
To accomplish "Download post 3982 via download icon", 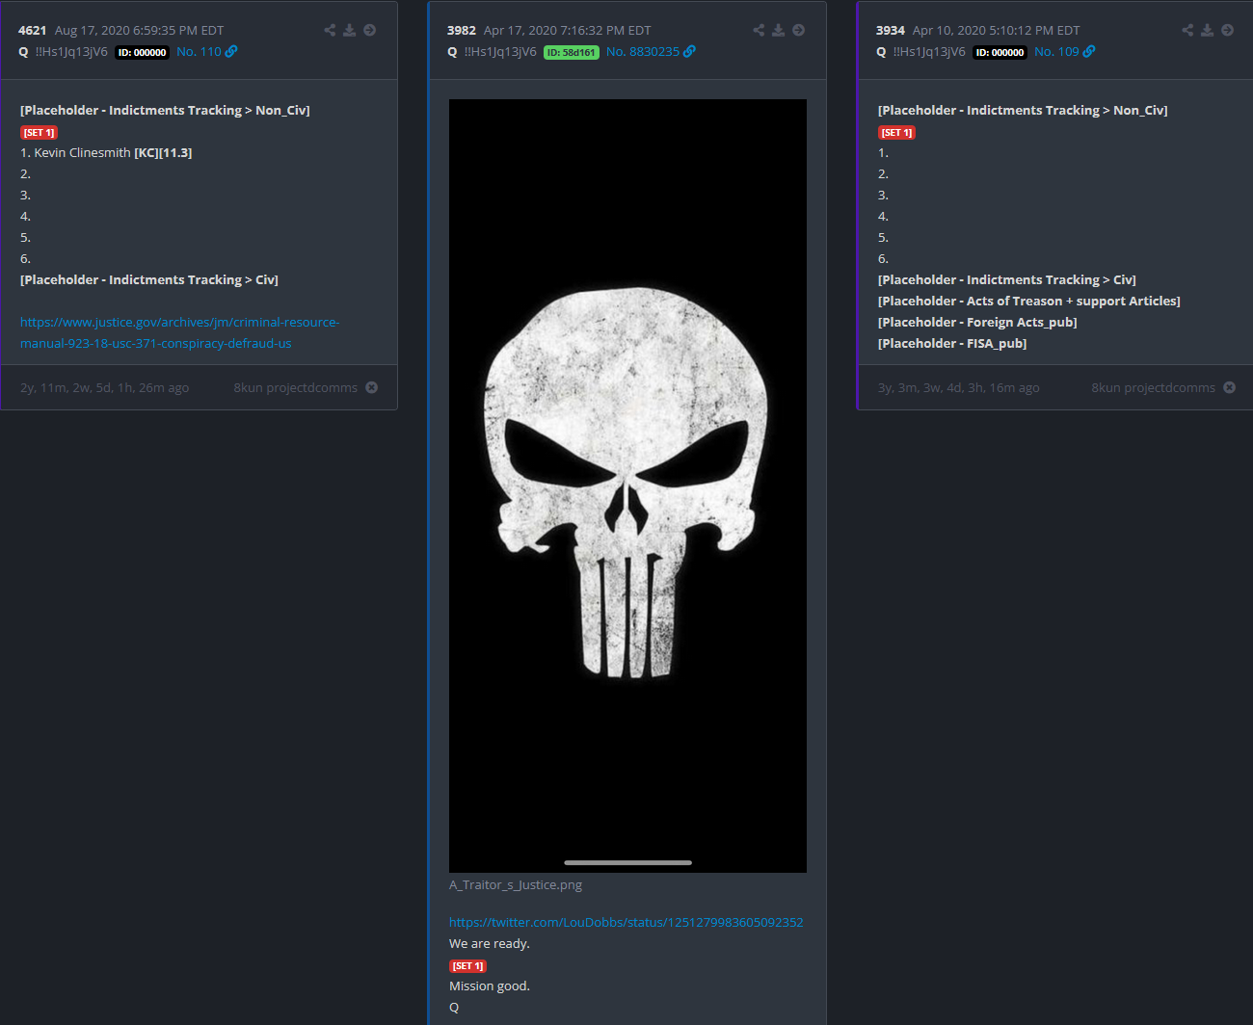I will (779, 30).
